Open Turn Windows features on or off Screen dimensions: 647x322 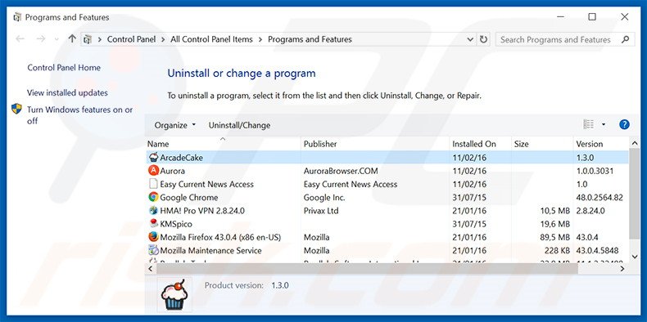[79, 115]
